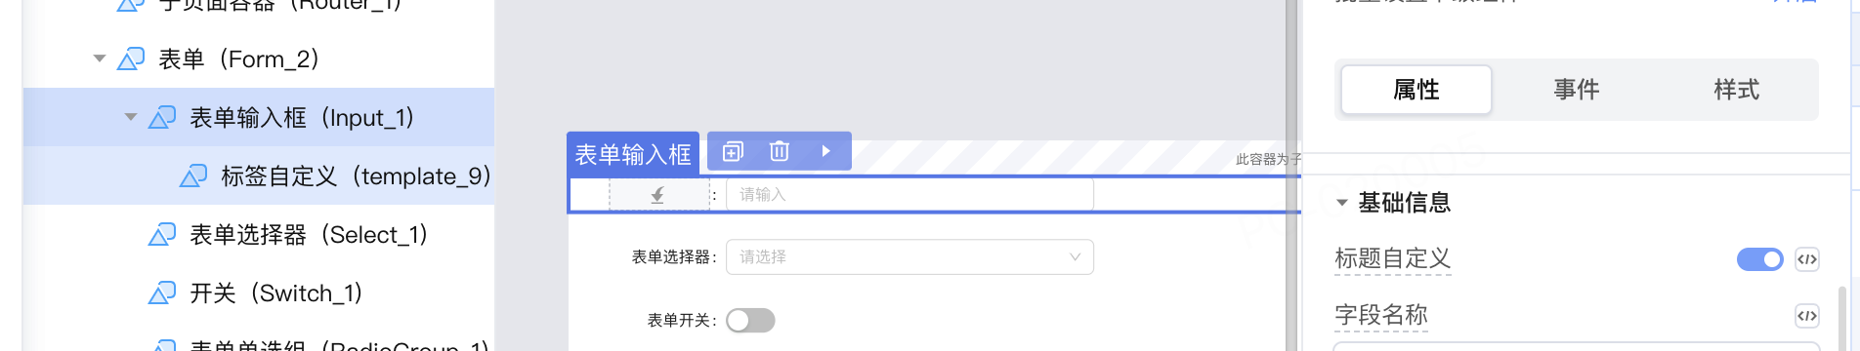Viewport: 1860px width, 351px height.
Task: Click the duplicate component icon in the blue toolbar
Action: click(733, 151)
